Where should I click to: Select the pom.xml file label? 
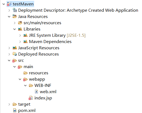(27, 111)
